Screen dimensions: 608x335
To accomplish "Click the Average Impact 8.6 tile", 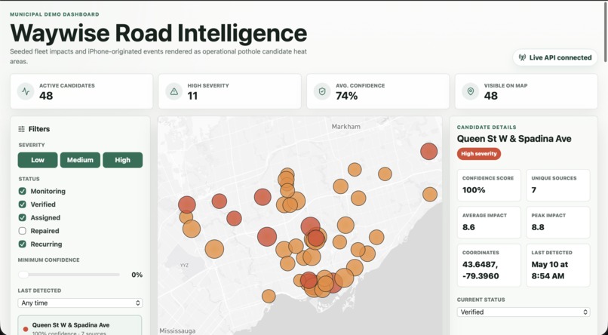I will click(x=489, y=222).
